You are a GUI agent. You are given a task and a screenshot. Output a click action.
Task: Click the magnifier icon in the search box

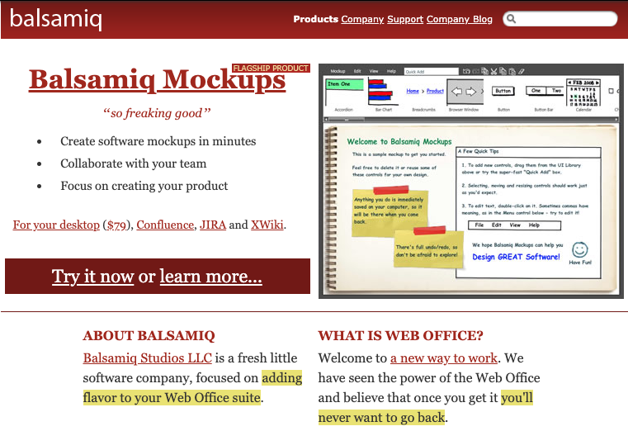point(511,19)
